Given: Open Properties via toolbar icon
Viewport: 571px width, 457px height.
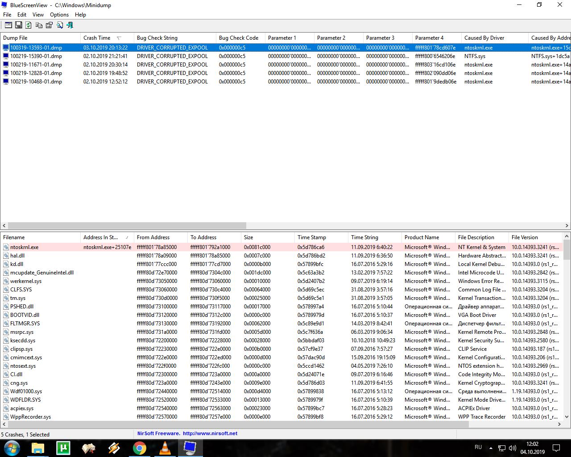Looking at the screenshot, I should click(49, 25).
